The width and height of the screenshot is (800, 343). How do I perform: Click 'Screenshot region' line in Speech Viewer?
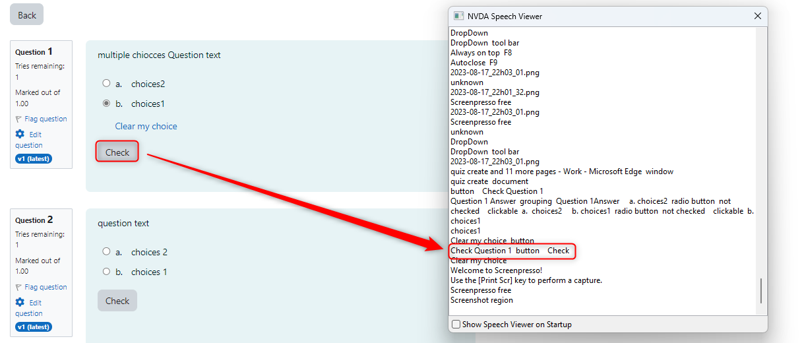(481, 300)
